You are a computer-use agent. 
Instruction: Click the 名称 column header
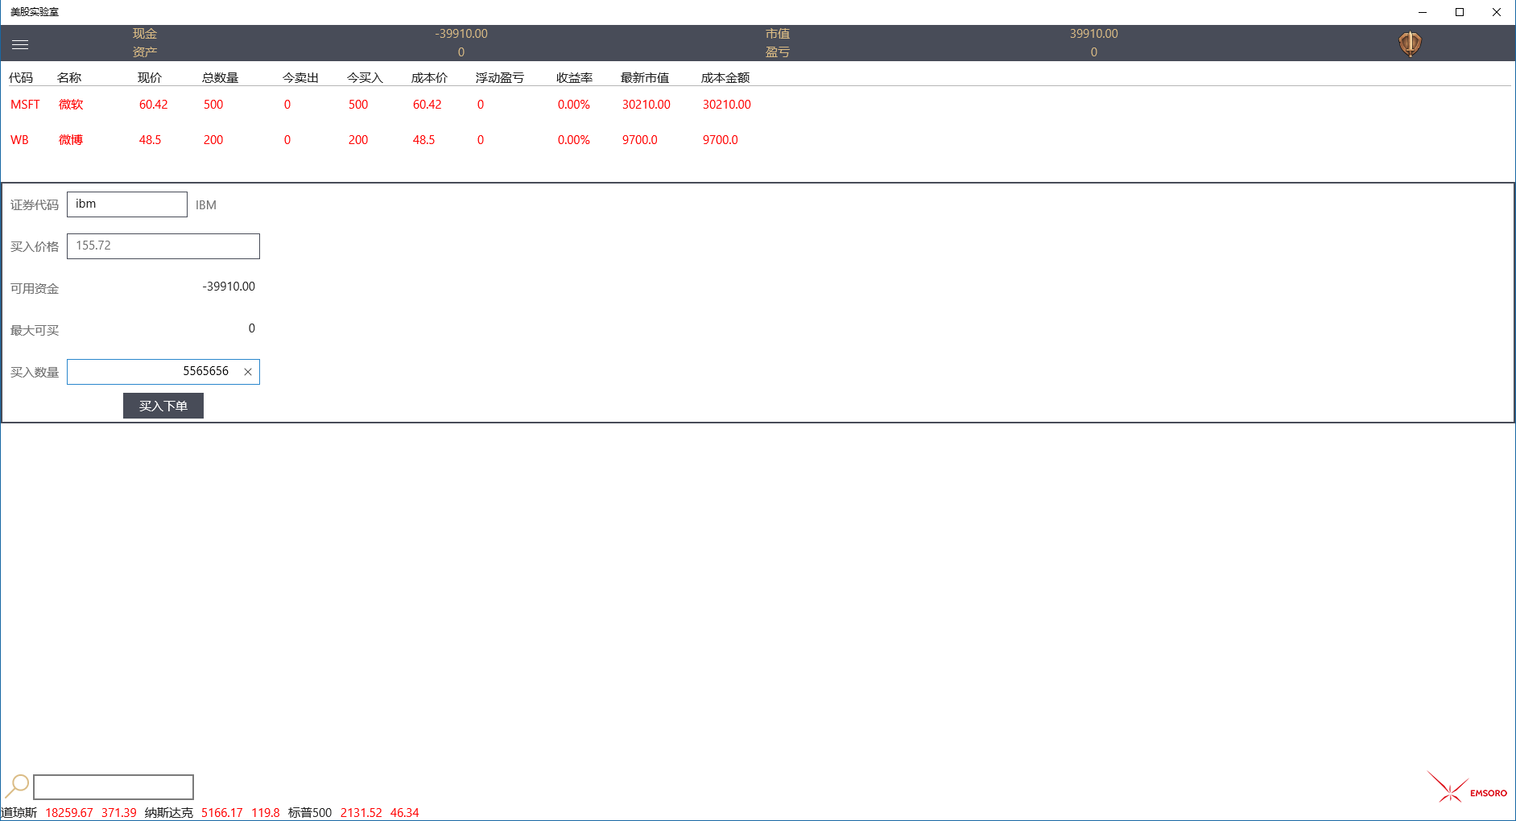(x=69, y=78)
